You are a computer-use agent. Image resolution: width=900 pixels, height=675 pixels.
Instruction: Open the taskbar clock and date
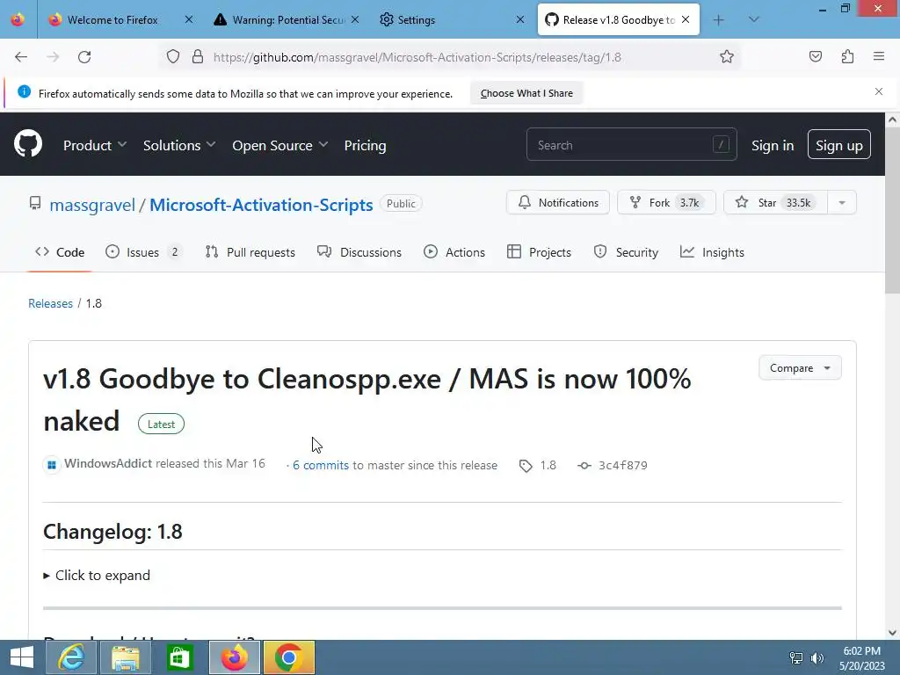(861, 657)
